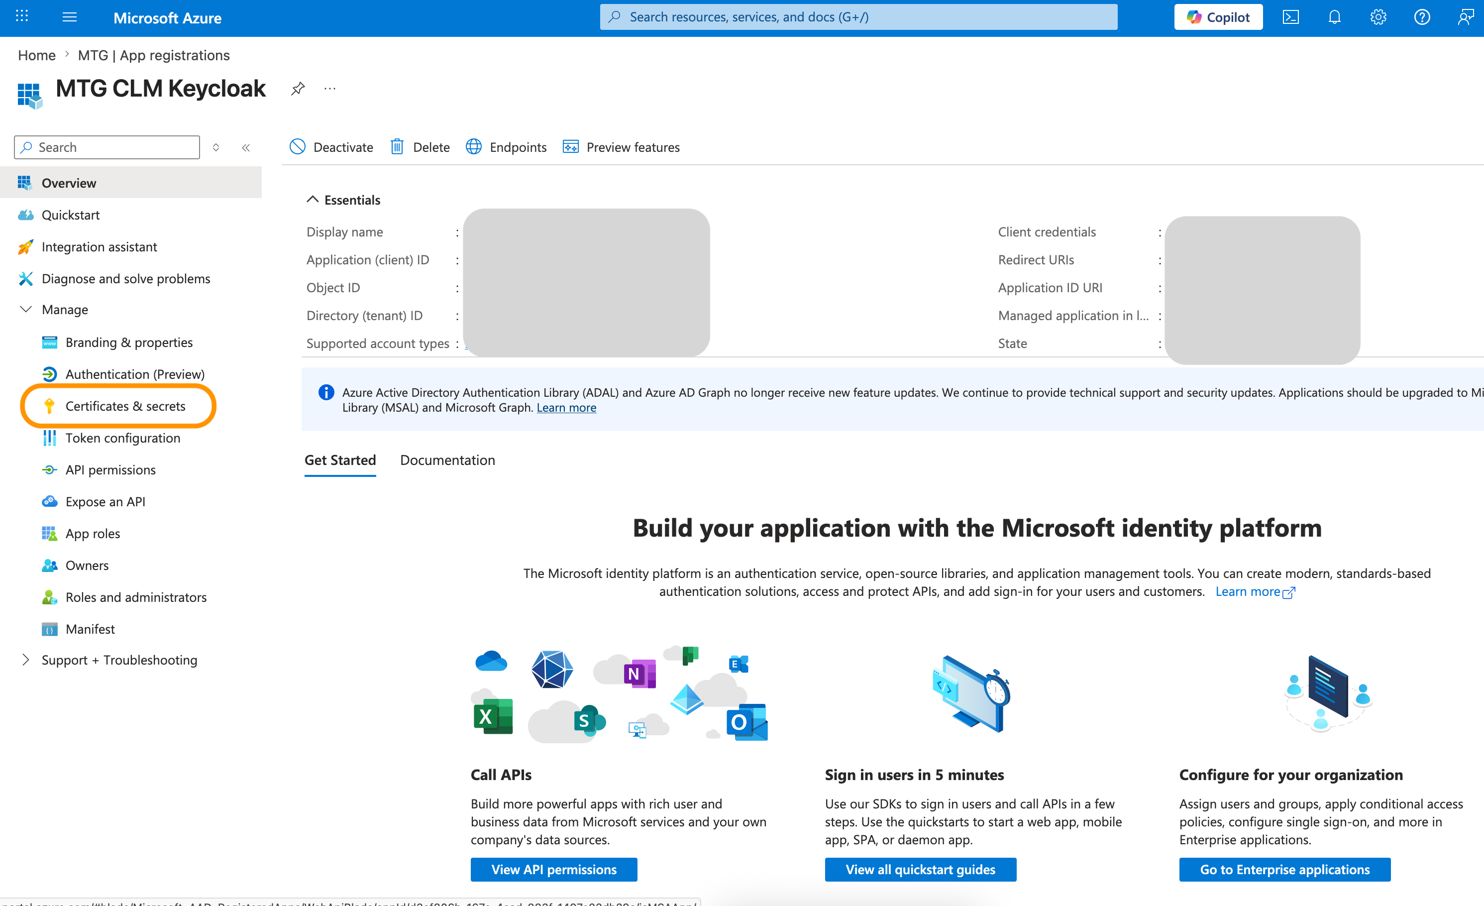Click the Application (client) ID label

click(x=367, y=260)
